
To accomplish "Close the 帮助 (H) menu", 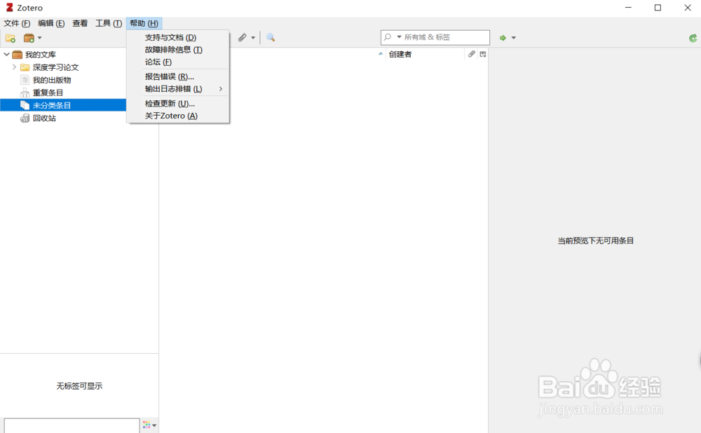I will coord(144,23).
